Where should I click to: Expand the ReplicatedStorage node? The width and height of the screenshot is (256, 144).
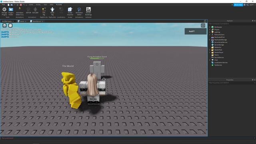(x=210, y=40)
